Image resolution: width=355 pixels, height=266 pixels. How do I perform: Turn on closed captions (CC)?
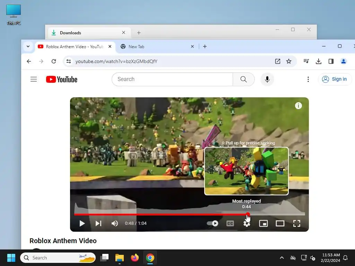[230, 223]
